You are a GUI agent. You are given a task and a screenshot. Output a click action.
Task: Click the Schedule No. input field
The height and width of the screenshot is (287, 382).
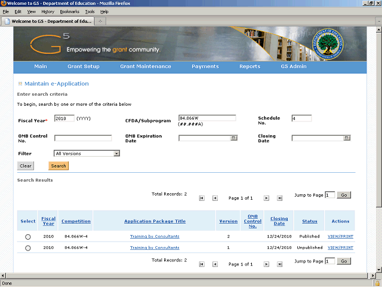pos(301,118)
